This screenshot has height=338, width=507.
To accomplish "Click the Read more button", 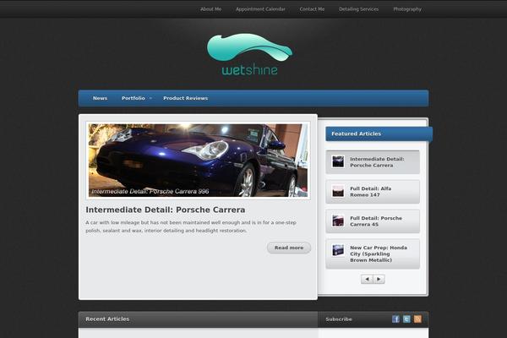I will pyautogui.click(x=289, y=248).
